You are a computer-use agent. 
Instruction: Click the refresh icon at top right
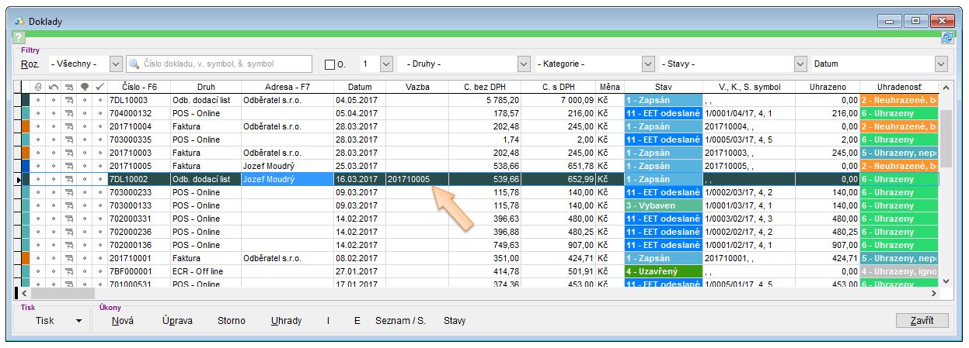tap(947, 38)
